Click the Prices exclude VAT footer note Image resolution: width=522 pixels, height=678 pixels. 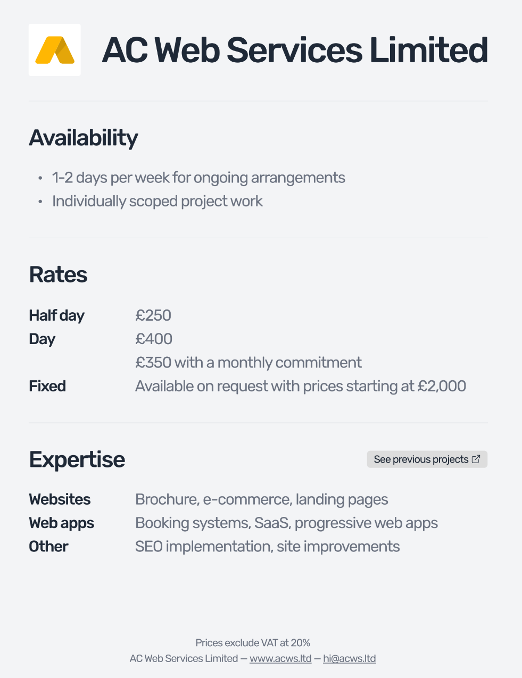(253, 643)
